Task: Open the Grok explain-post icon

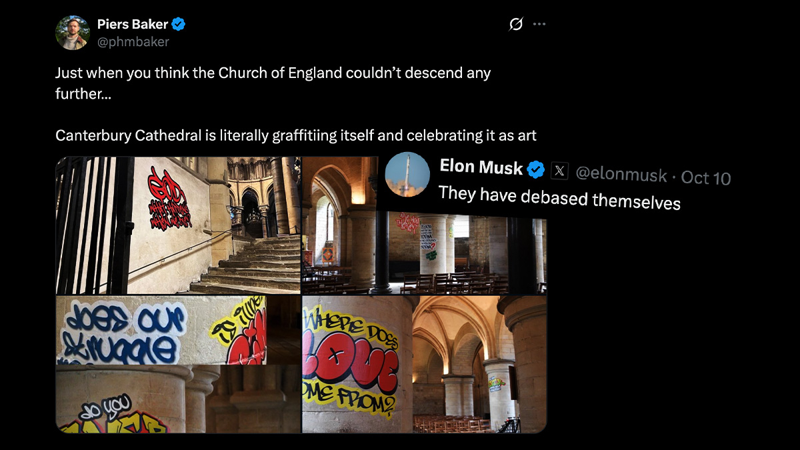Action: click(515, 25)
